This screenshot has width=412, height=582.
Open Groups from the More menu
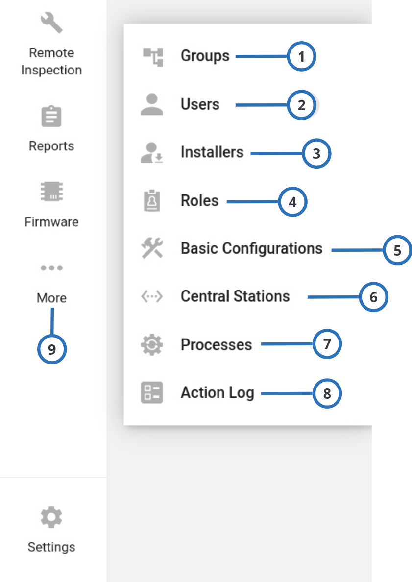(205, 56)
